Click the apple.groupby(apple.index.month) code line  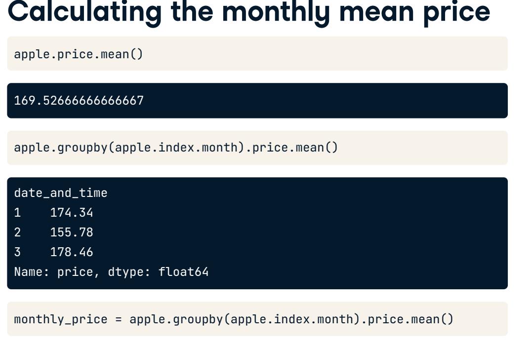(x=176, y=148)
